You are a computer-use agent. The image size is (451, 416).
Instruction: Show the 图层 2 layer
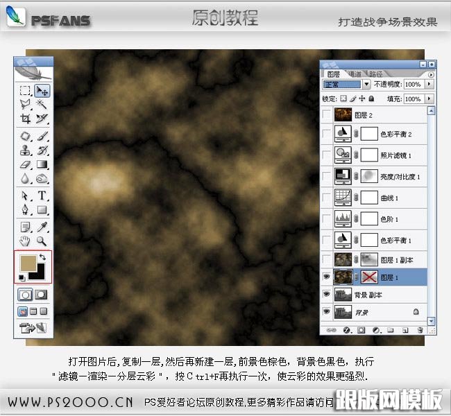click(327, 115)
